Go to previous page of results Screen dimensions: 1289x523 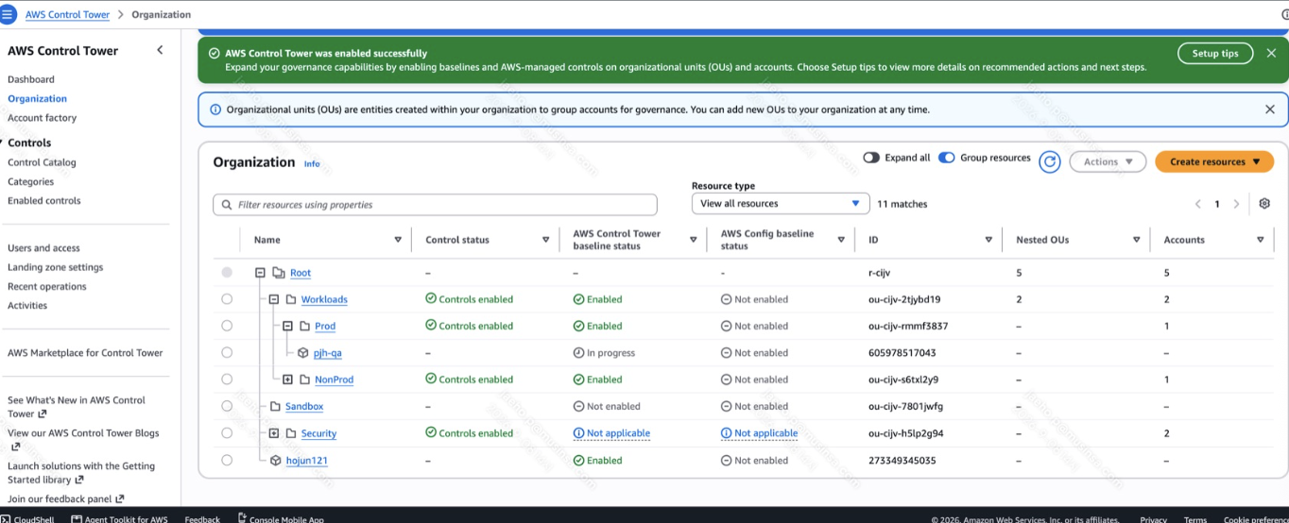point(1198,204)
